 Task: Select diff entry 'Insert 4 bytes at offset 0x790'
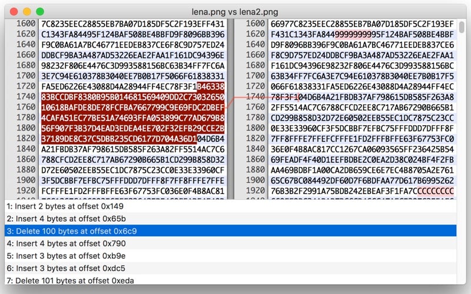pyautogui.click(x=230, y=243)
